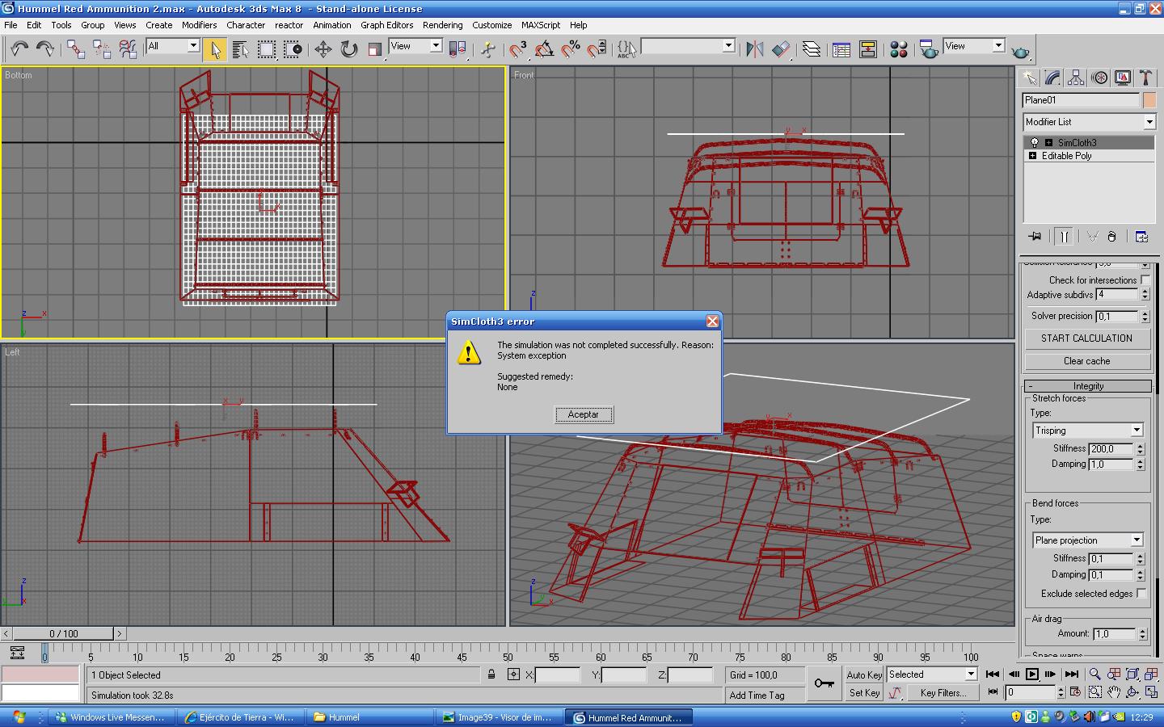Image resolution: width=1164 pixels, height=727 pixels.
Task: Toggle the Set Key mode button
Action: [x=864, y=692]
